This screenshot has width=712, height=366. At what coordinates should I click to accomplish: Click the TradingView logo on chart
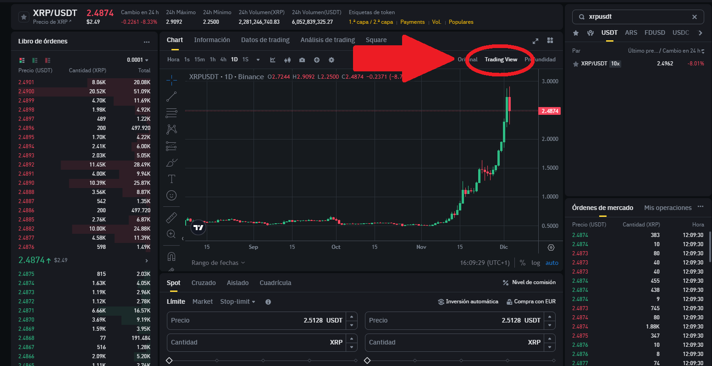point(198,227)
